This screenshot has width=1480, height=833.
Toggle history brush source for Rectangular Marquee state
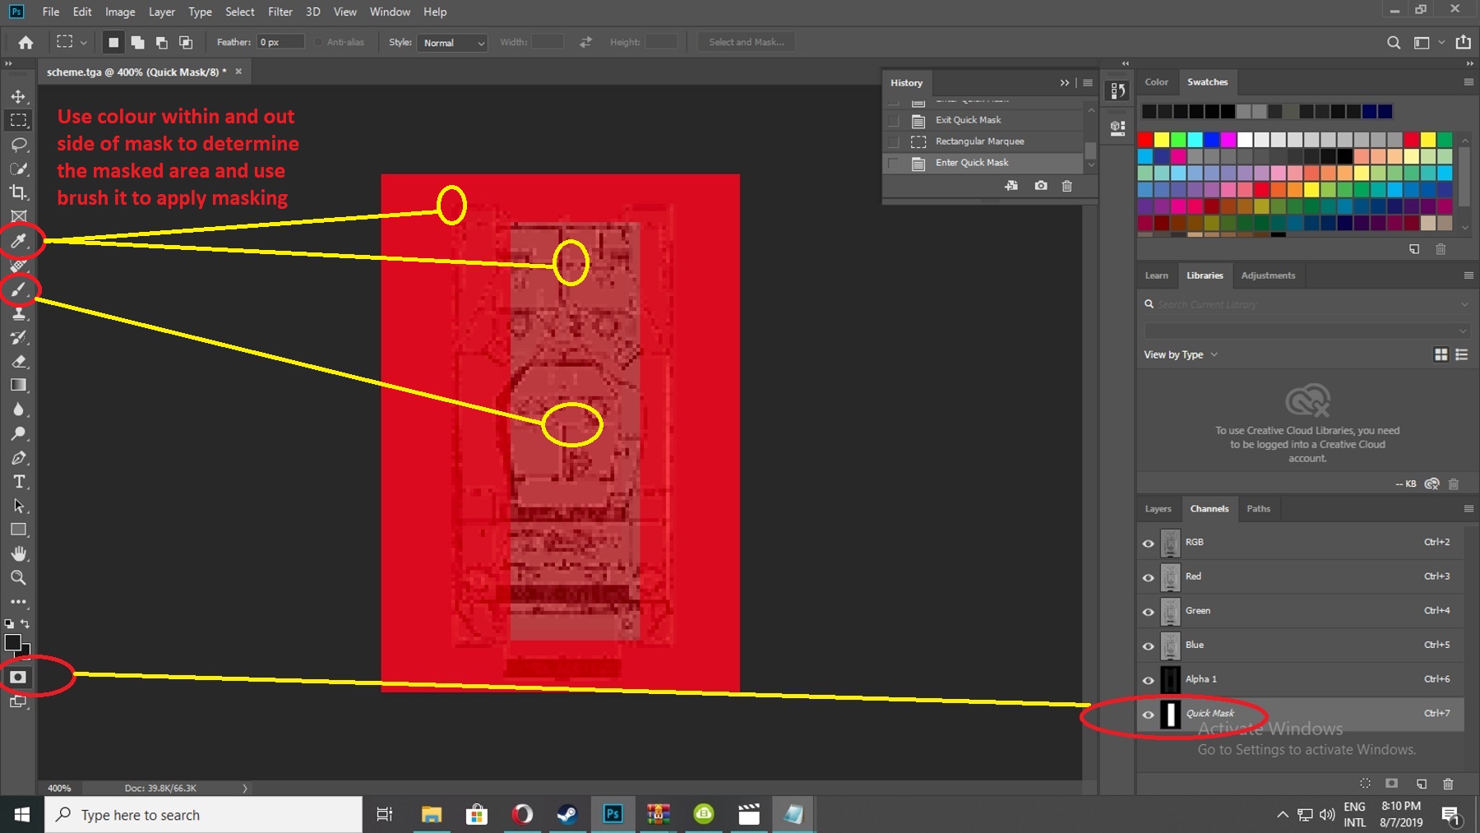point(894,141)
